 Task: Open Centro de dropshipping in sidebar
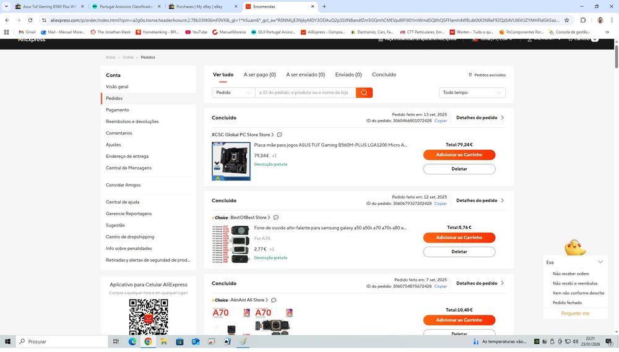point(130,237)
